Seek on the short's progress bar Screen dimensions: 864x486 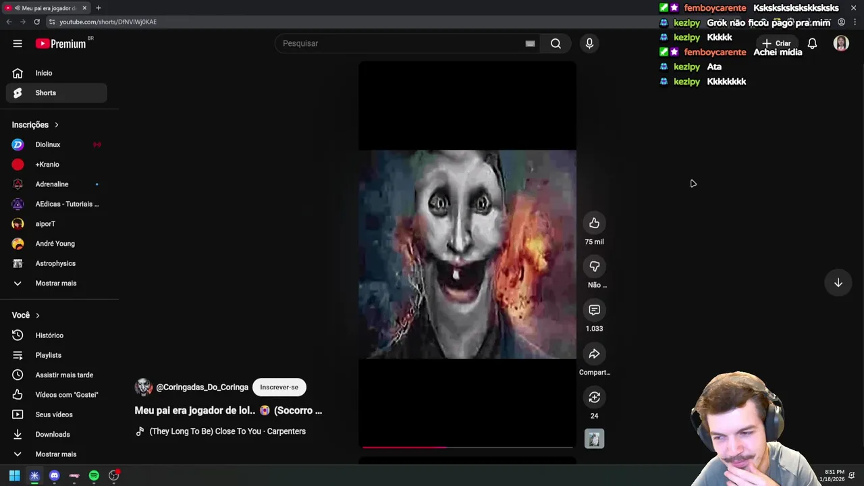467,447
